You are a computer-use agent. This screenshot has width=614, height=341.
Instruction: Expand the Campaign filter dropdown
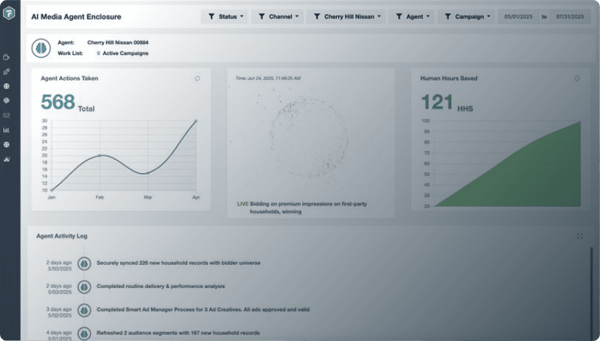[466, 16]
